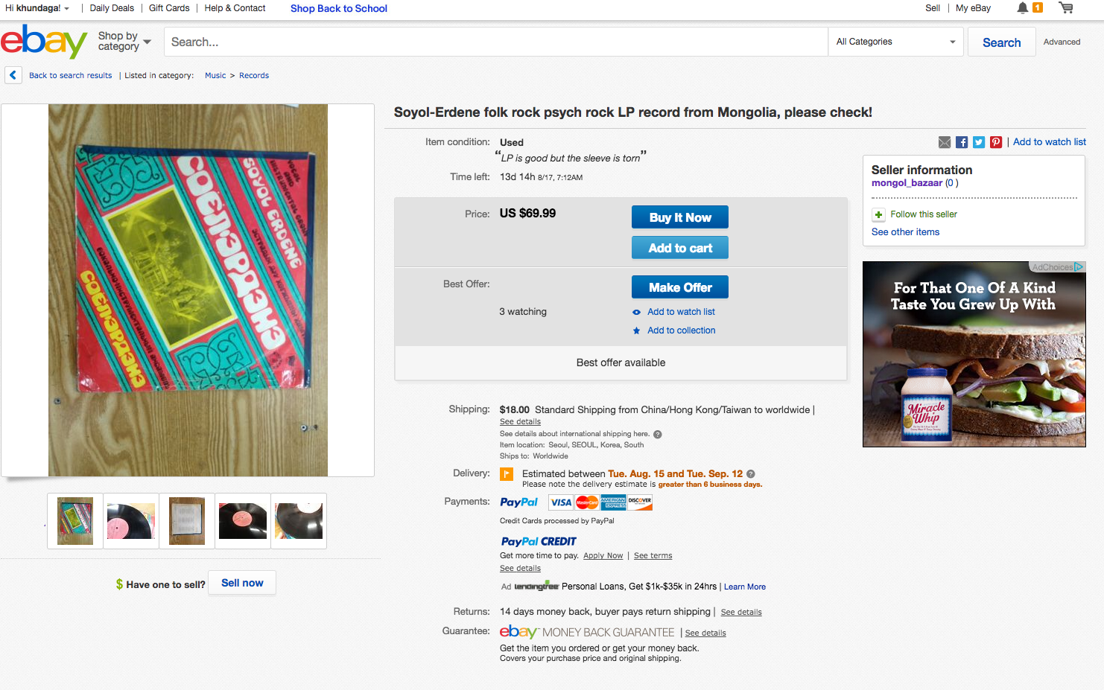Screen dimensions: 1104x690
Task: Open the delivery estimate help icon
Action: [751, 474]
